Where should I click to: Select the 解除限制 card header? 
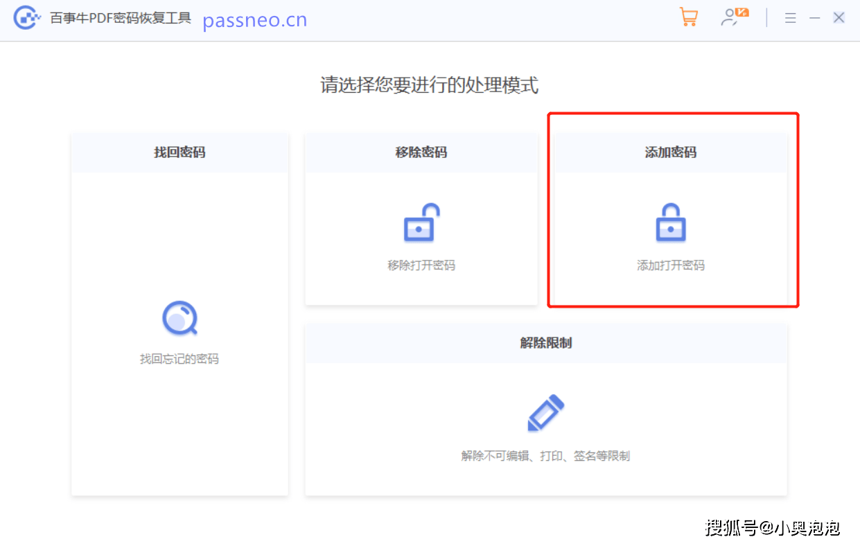(546, 343)
